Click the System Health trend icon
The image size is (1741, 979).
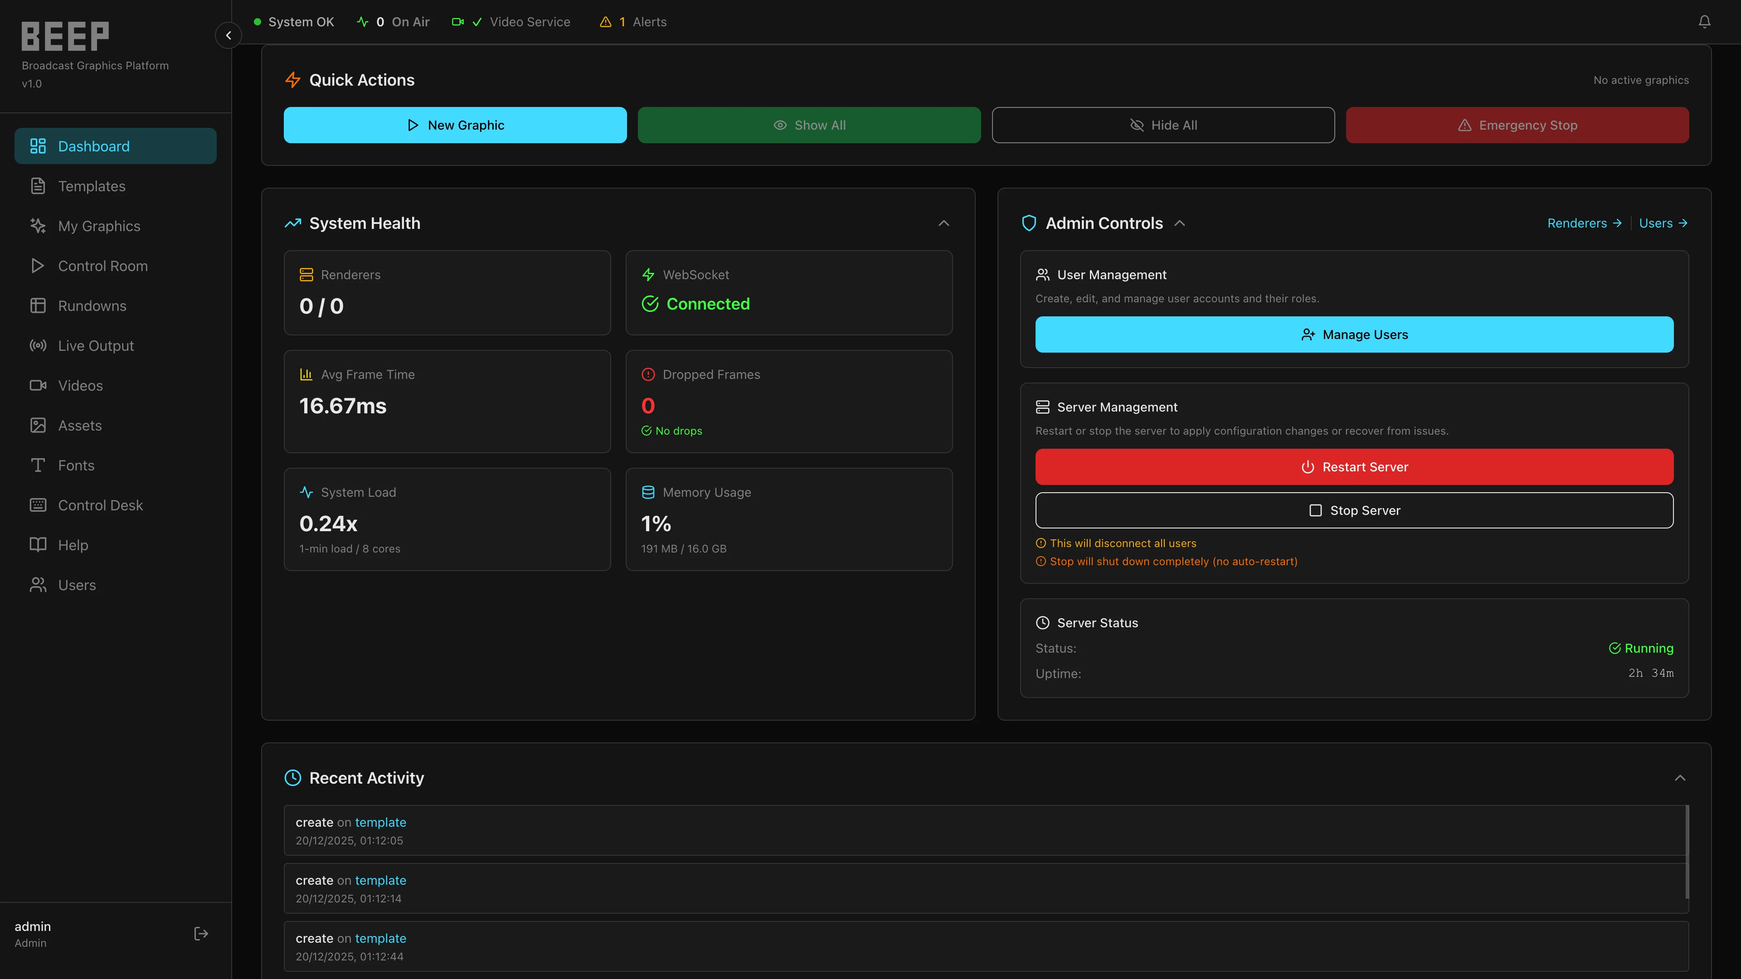coord(292,223)
